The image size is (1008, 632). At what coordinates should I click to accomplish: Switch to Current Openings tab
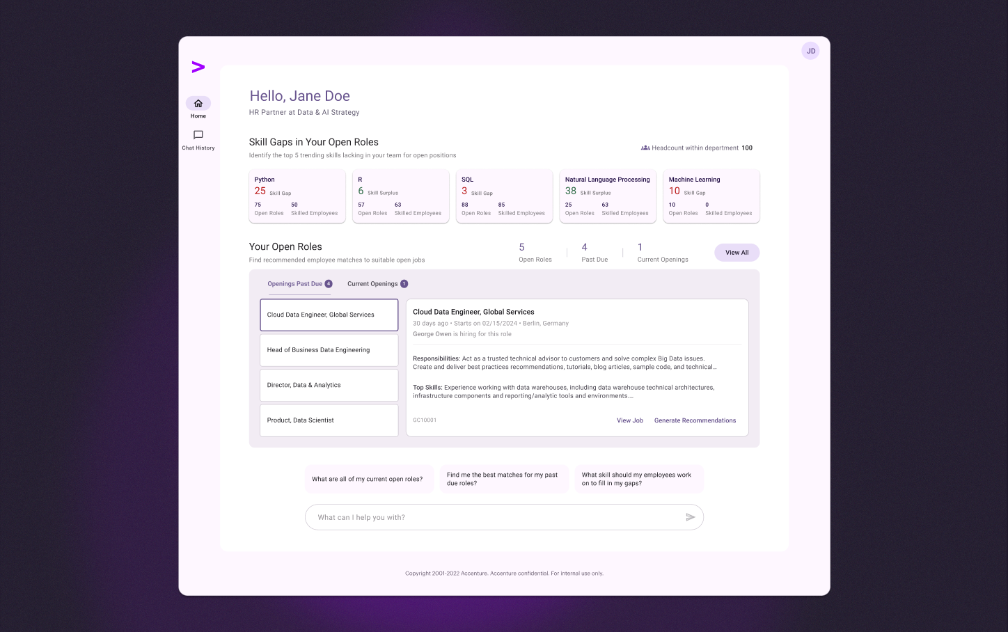(x=377, y=284)
